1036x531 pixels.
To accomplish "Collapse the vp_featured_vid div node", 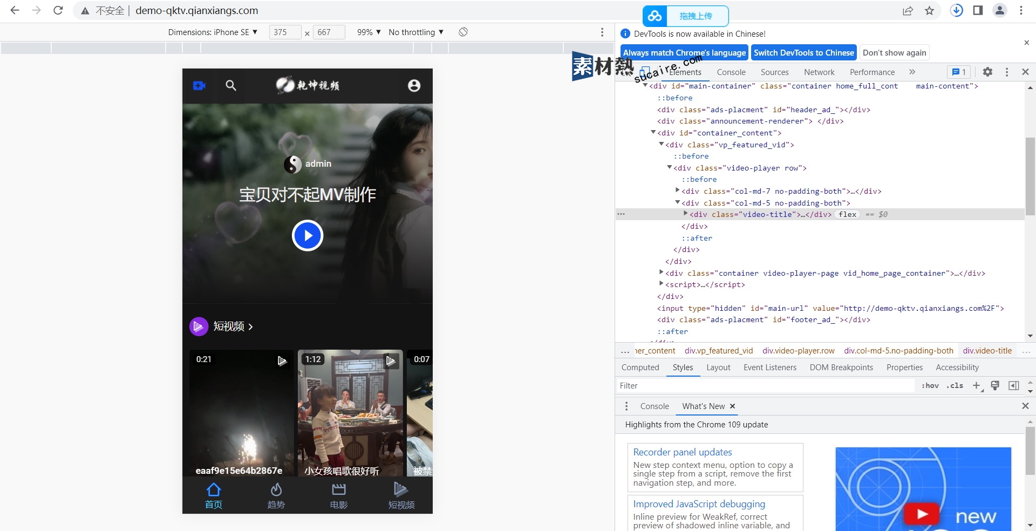I will tap(662, 144).
